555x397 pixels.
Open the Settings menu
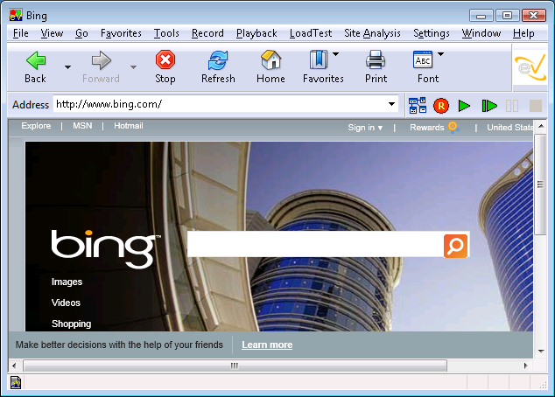pyautogui.click(x=432, y=33)
